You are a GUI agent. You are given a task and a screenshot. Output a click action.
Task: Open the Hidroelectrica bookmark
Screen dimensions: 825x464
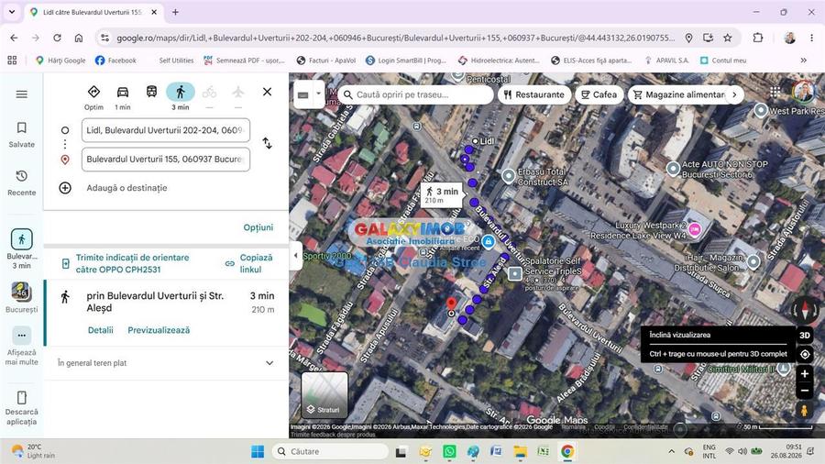click(x=499, y=61)
